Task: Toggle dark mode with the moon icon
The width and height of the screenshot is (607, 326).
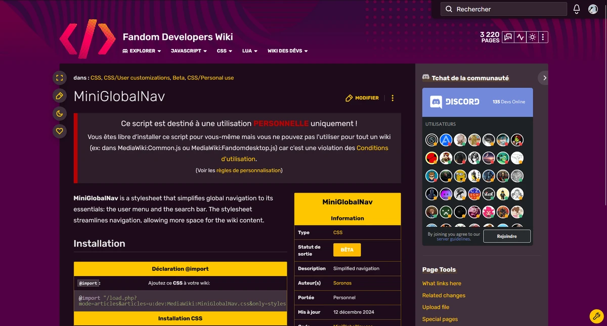Action: pos(59,113)
